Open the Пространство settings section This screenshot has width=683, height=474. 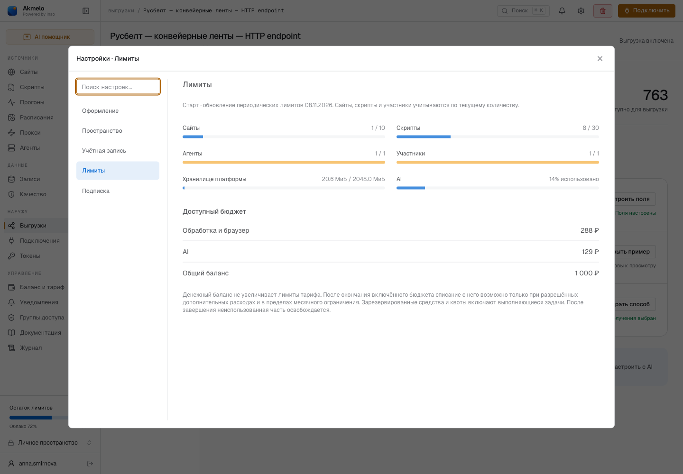click(118, 131)
